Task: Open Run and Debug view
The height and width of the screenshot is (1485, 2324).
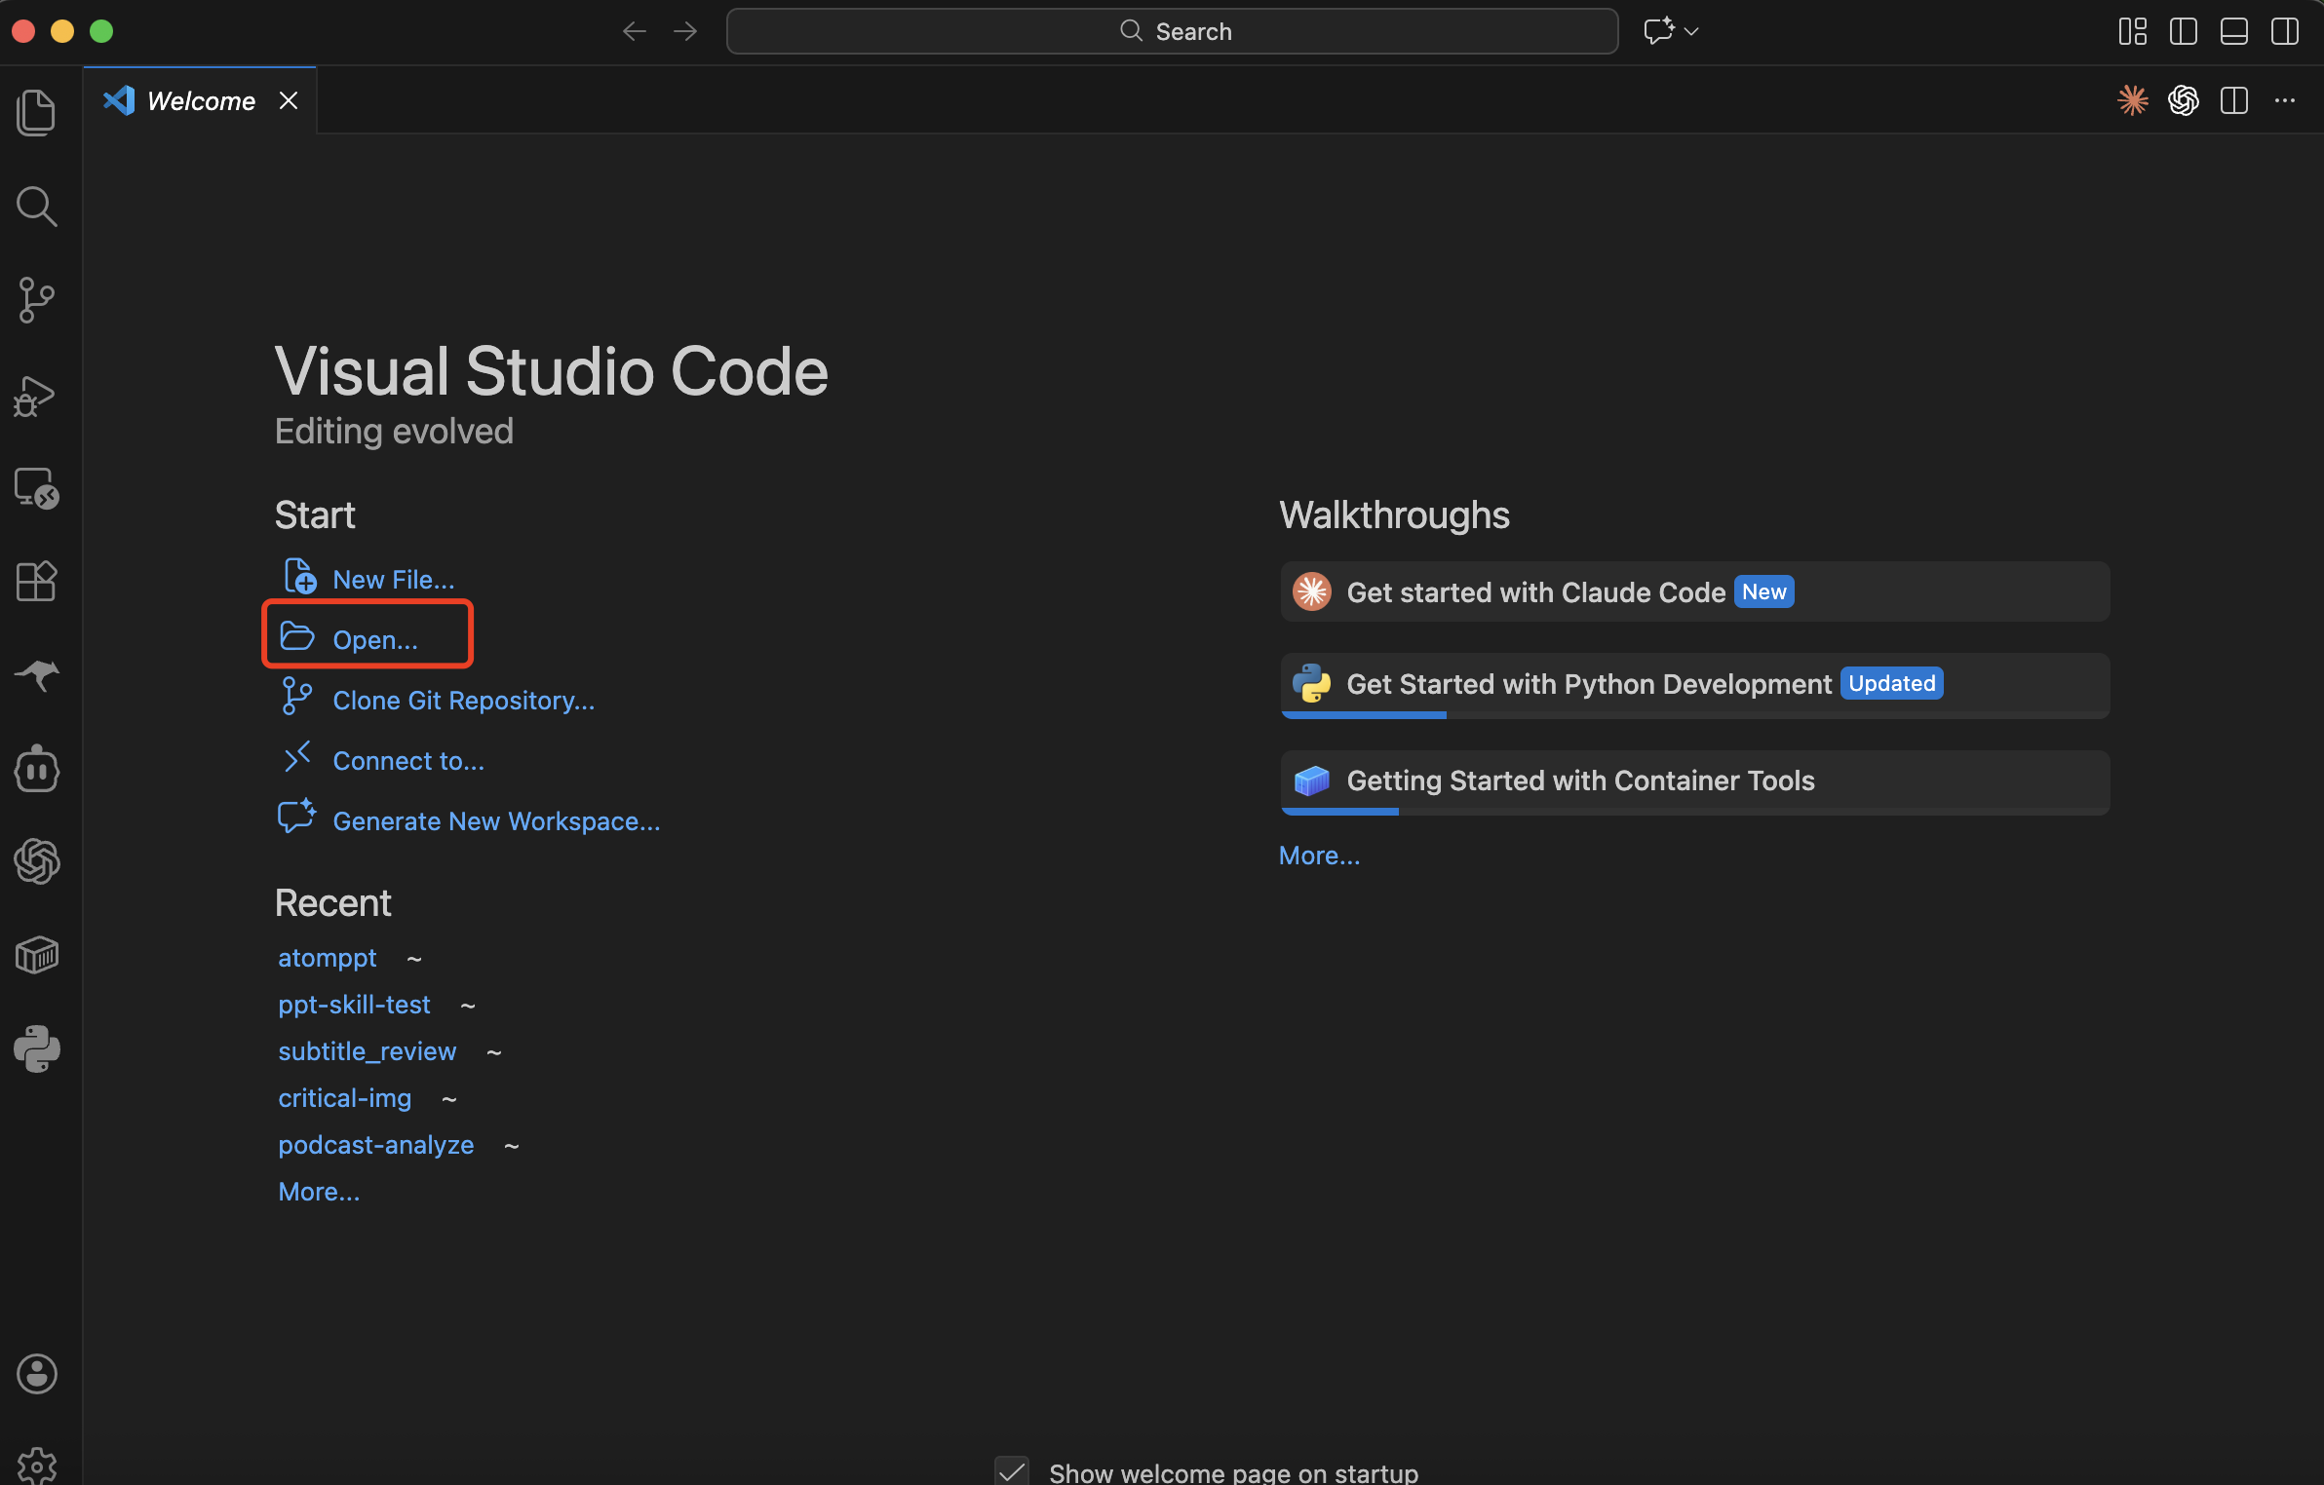Action: (x=35, y=396)
